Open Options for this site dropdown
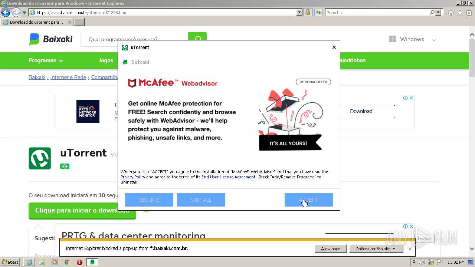This screenshot has height=267, width=475. tap(376, 249)
